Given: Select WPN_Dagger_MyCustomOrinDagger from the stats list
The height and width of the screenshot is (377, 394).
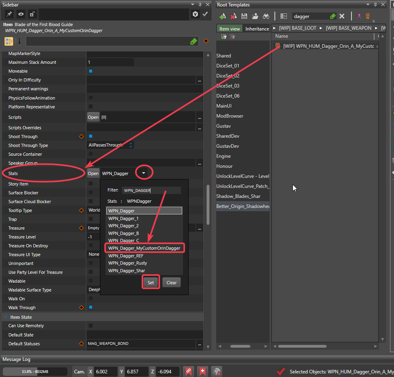Looking at the screenshot, I should tap(144, 248).
